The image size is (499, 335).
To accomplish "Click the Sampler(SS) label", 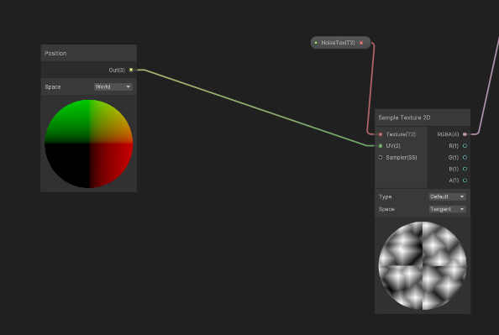I will point(402,158).
